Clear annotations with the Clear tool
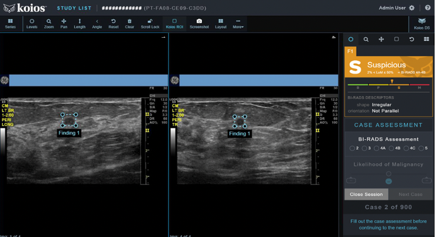Image resolution: width=435 pixels, height=237 pixels. pyautogui.click(x=130, y=24)
